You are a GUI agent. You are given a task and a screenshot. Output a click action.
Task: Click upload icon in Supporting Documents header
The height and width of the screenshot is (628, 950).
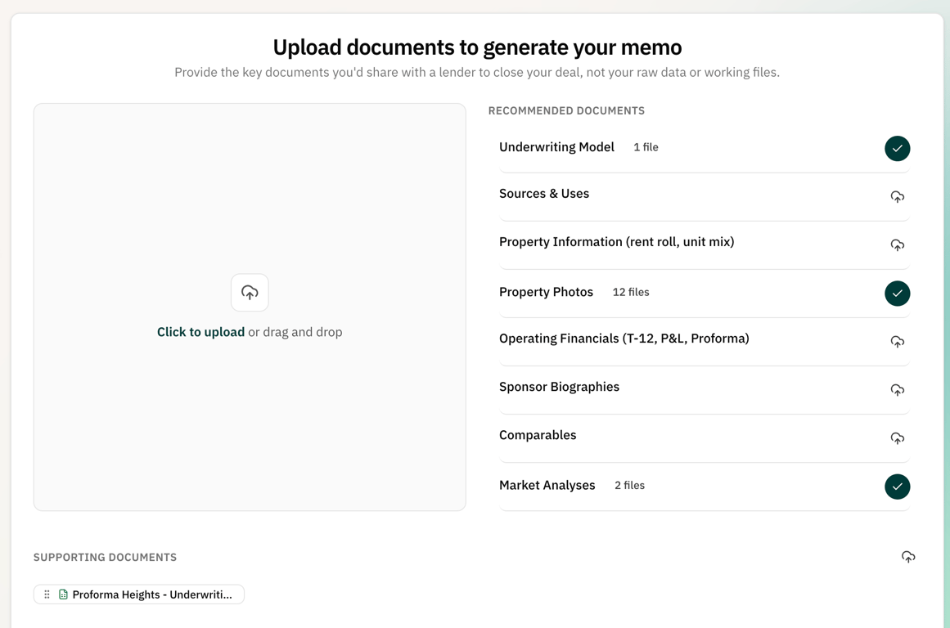[x=908, y=557]
